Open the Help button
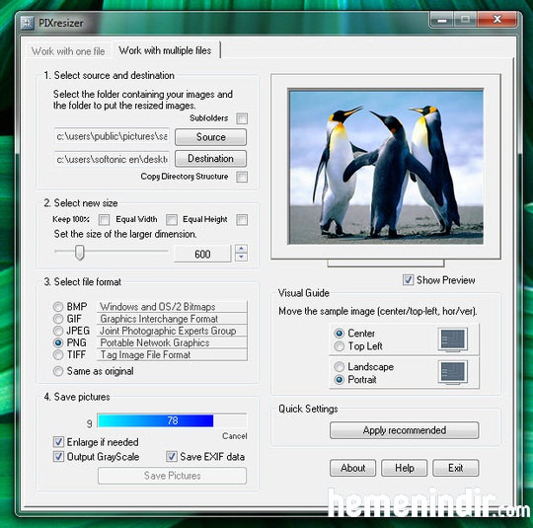 (404, 468)
